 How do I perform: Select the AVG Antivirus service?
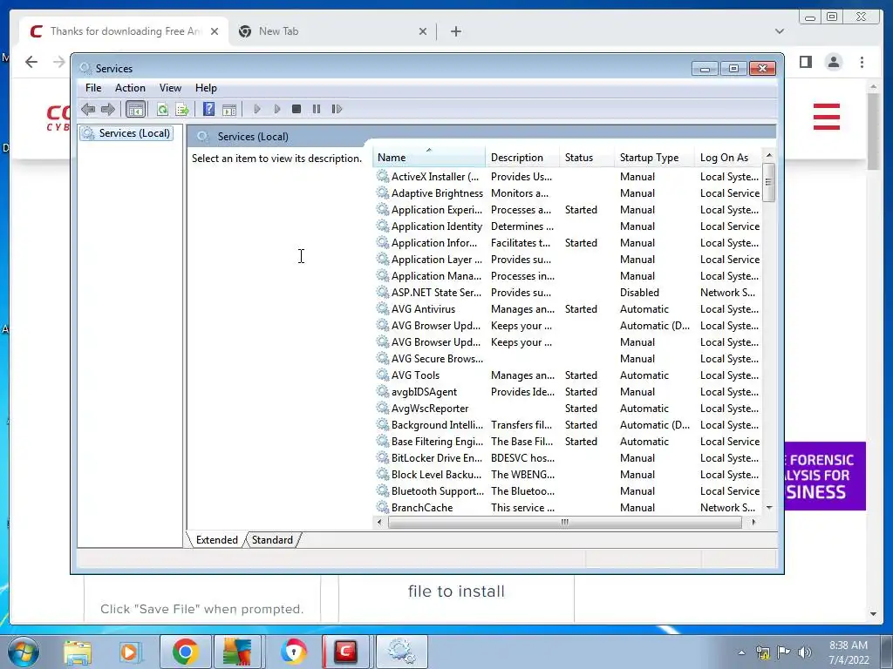tap(568, 309)
